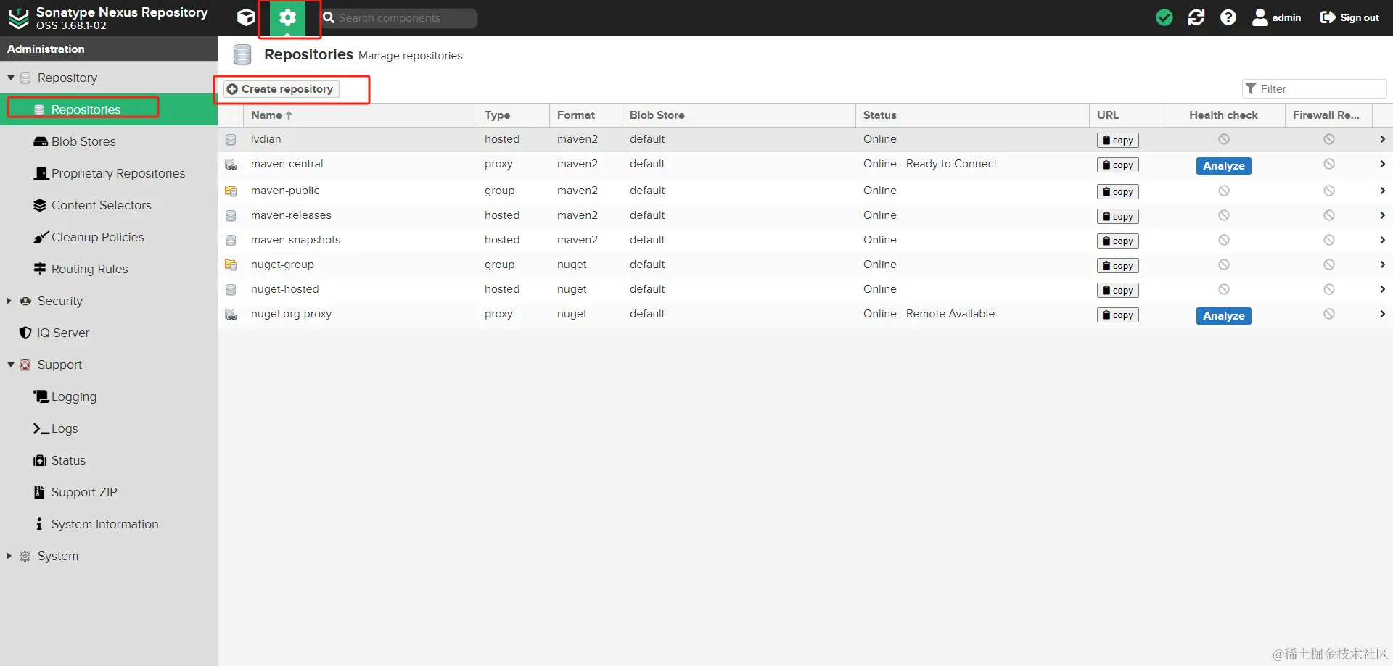Open details chevron for nuget.org-proxy row

[x=1382, y=314]
